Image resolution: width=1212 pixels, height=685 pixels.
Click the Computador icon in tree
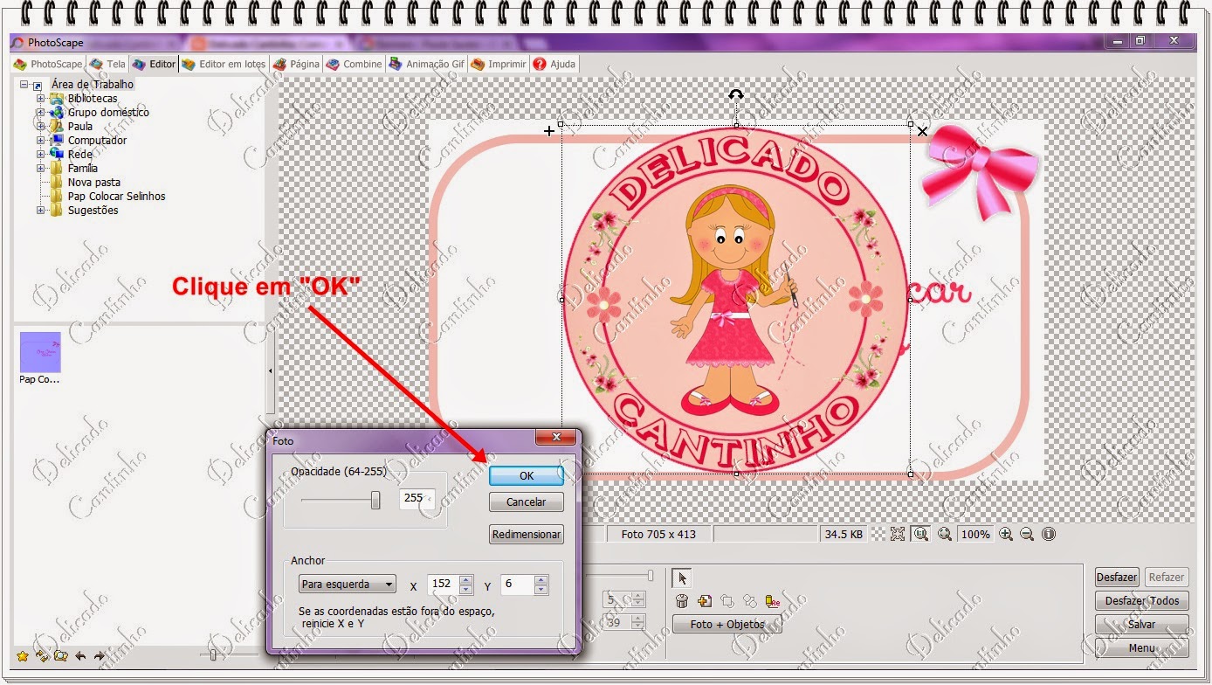[57, 140]
